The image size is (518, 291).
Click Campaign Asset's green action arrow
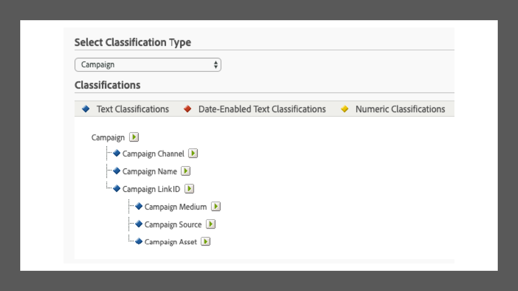click(x=206, y=241)
